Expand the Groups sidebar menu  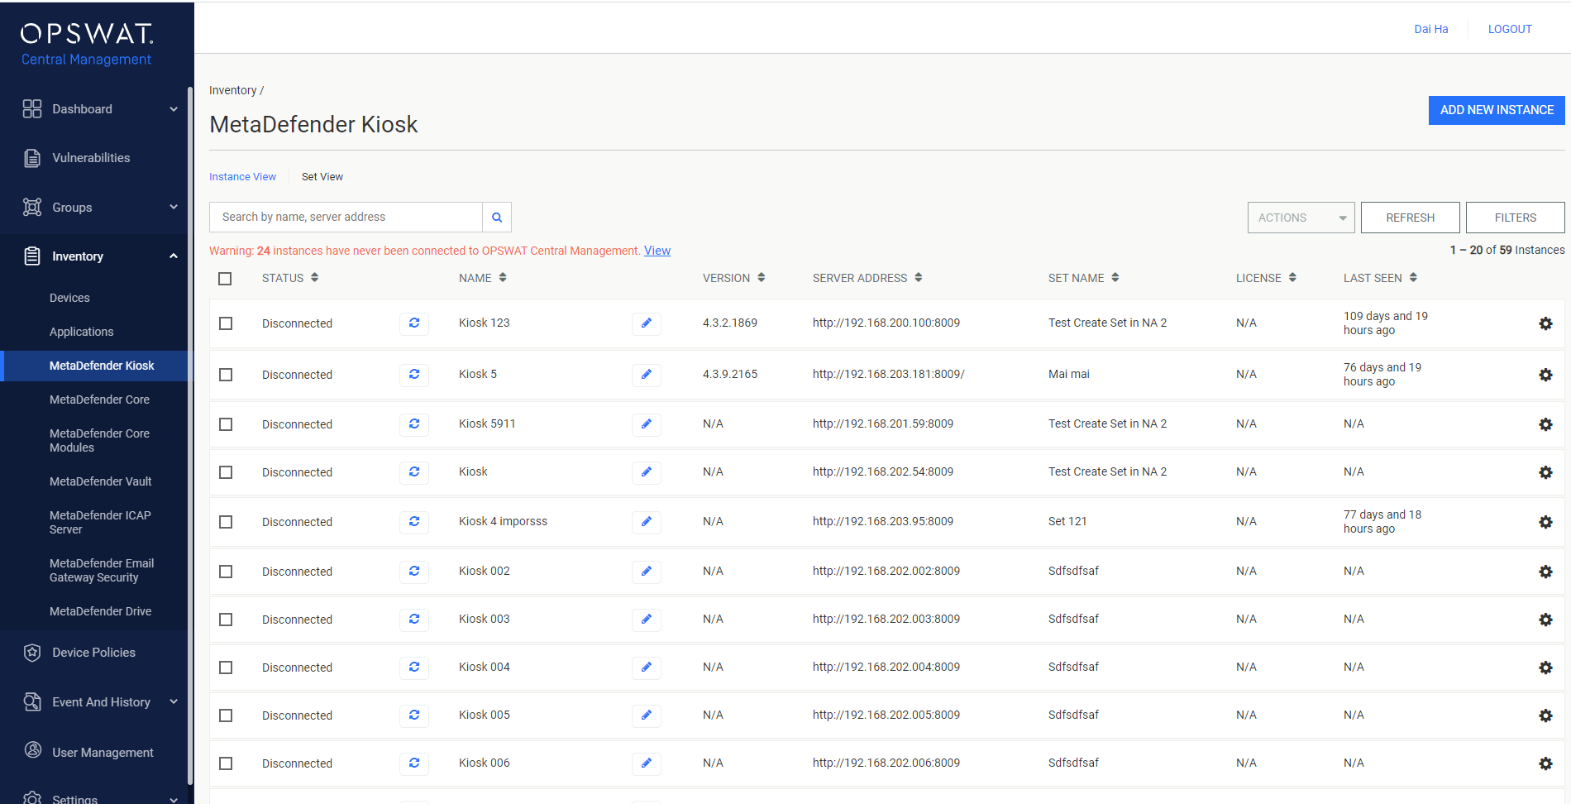pos(174,207)
